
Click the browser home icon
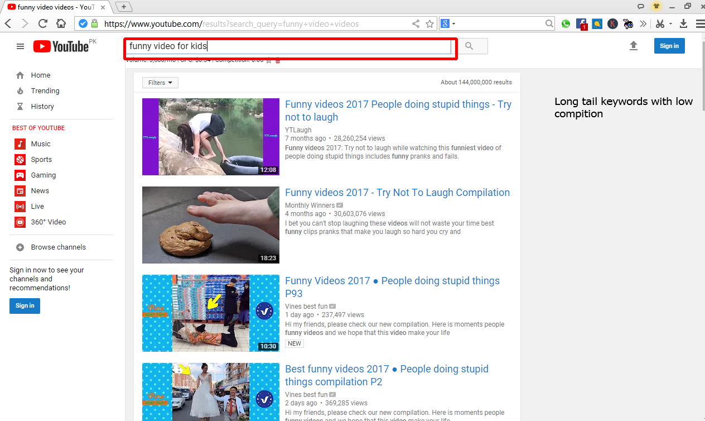[x=61, y=23]
